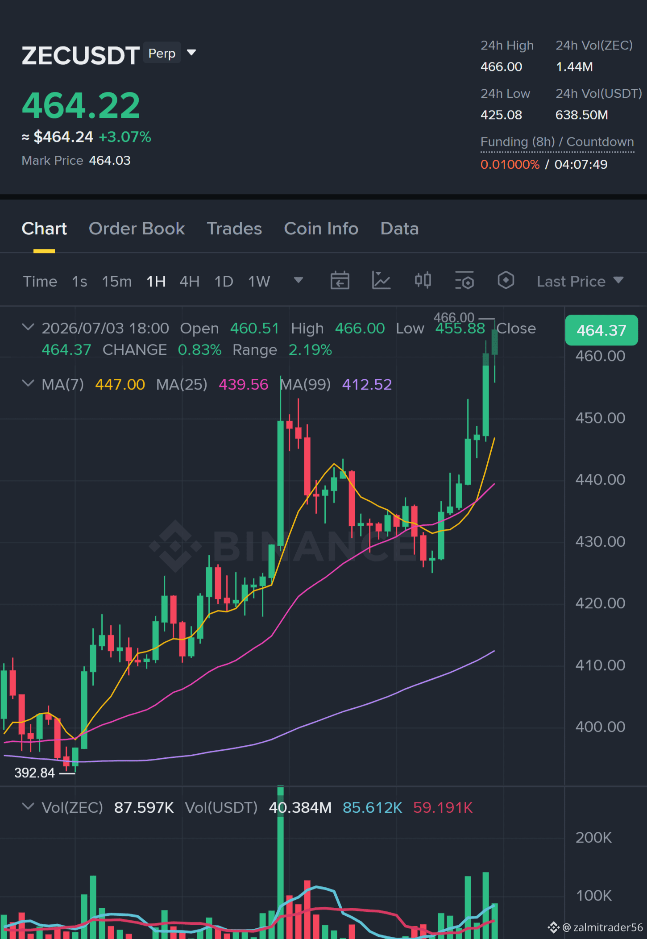Tap the 24h Vol(USDT) 638.50M value

tap(581, 115)
